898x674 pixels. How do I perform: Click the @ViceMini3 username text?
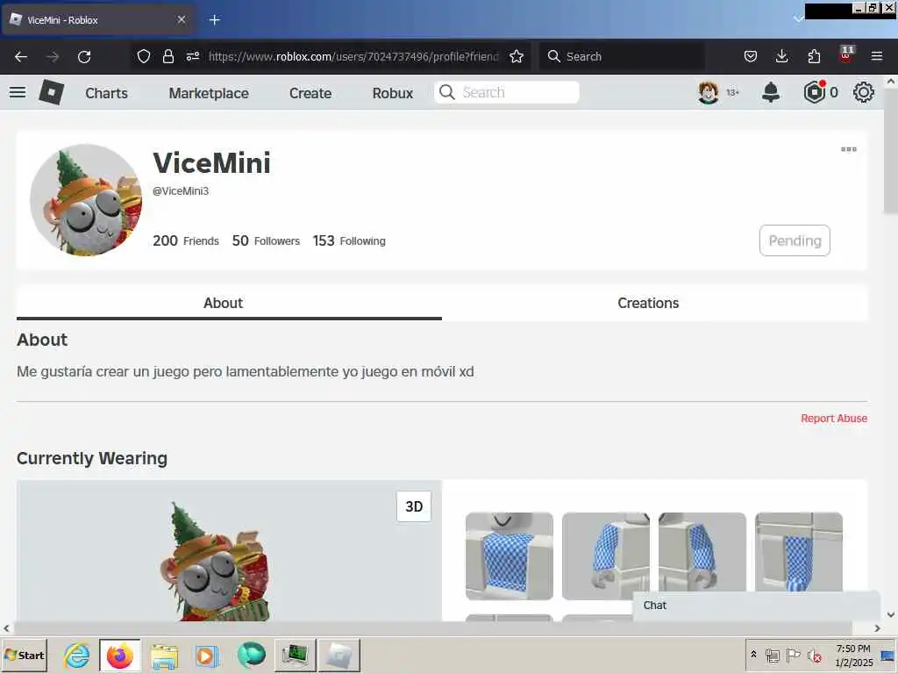181,190
